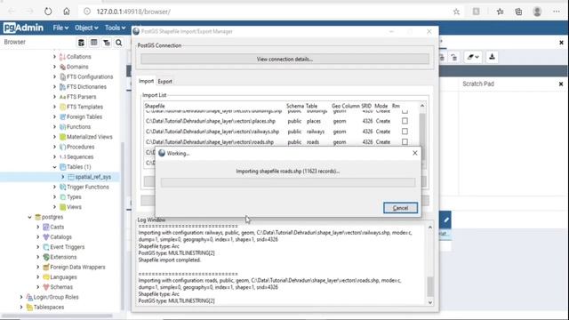Viewport: 569px width, 320px height.
Task: Expand the Collations node
Action: coord(55,57)
